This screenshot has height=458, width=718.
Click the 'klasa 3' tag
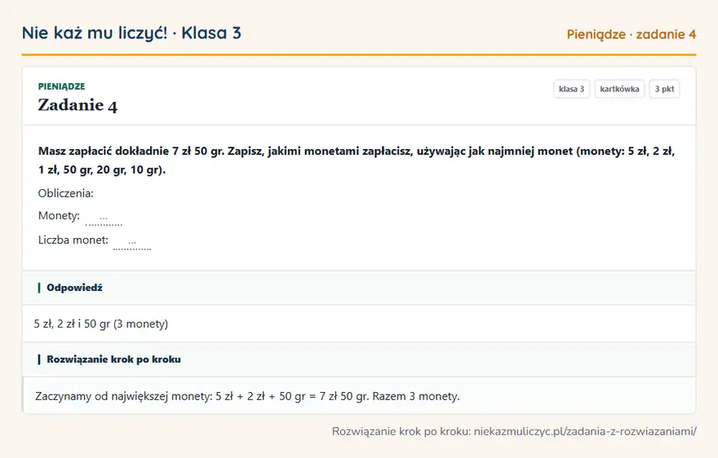pyautogui.click(x=571, y=89)
